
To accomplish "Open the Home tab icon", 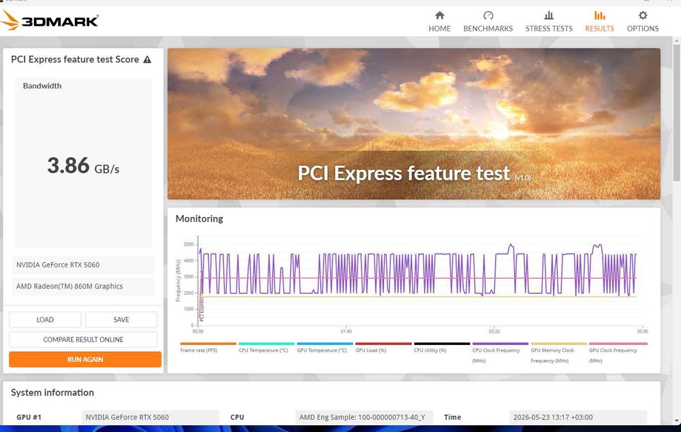I will coord(439,16).
